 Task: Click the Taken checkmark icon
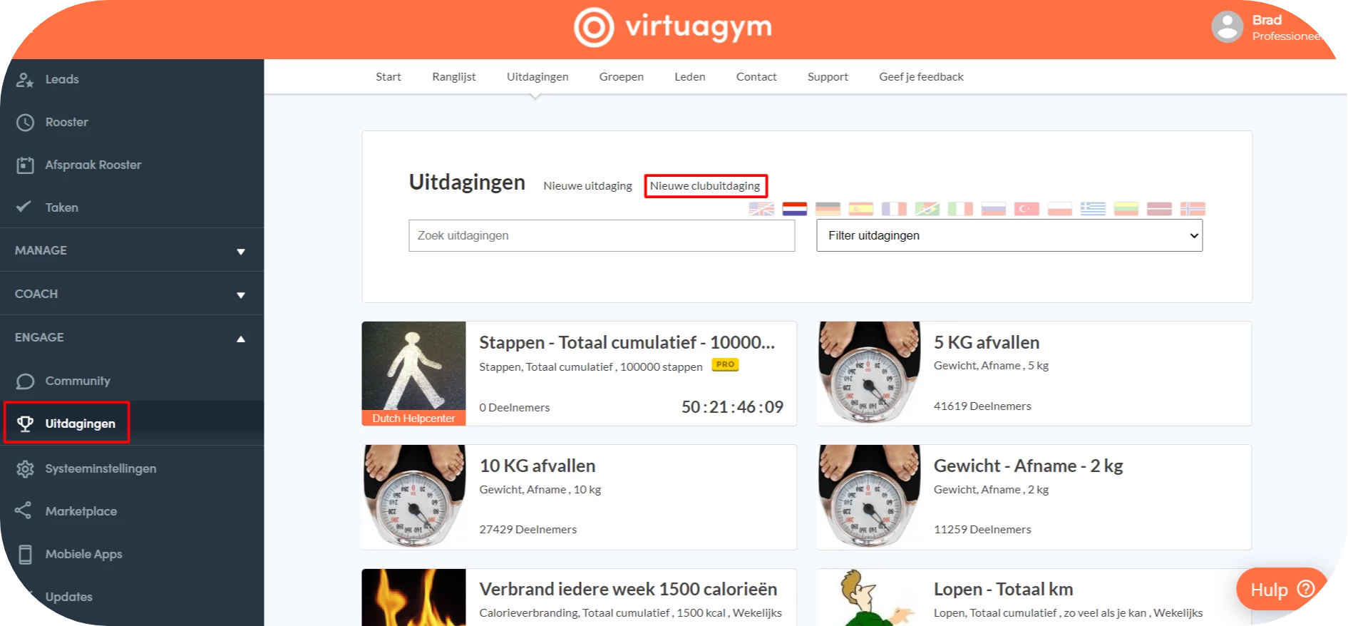tap(24, 207)
